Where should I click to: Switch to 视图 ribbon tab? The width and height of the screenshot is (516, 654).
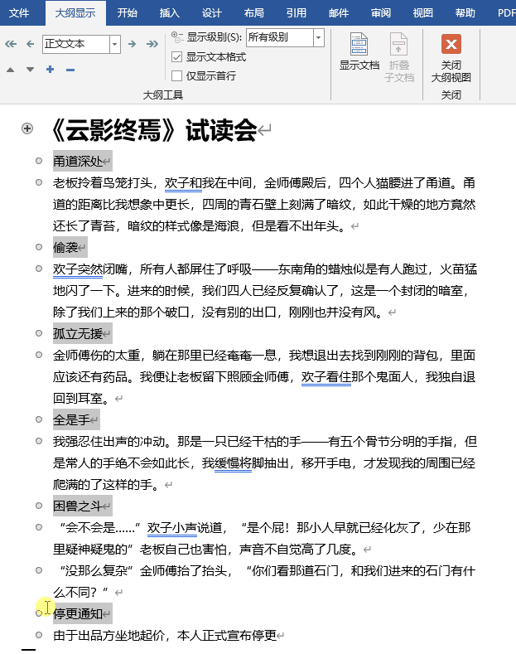(423, 13)
